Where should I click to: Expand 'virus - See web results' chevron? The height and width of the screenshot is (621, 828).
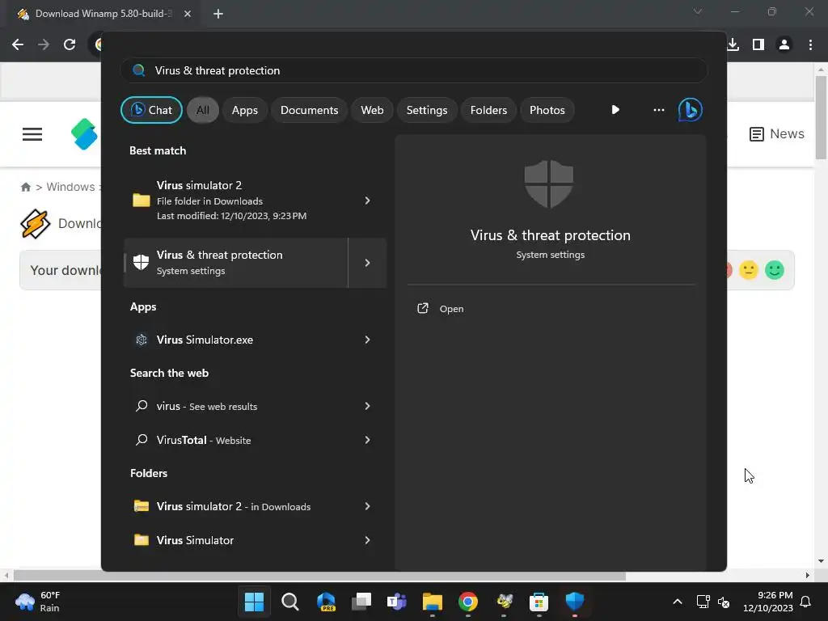[x=367, y=406]
